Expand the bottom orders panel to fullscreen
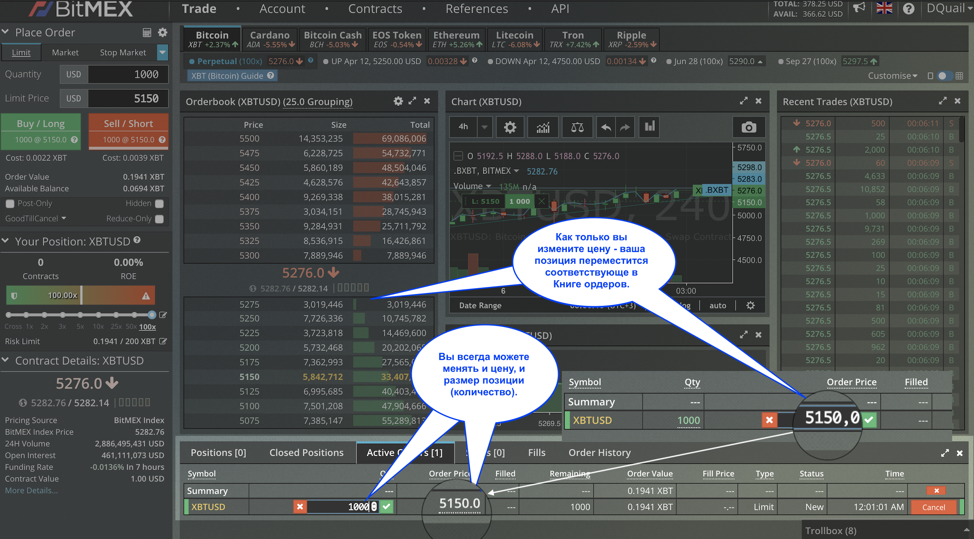Screen dimensions: 974x539 tap(945, 453)
